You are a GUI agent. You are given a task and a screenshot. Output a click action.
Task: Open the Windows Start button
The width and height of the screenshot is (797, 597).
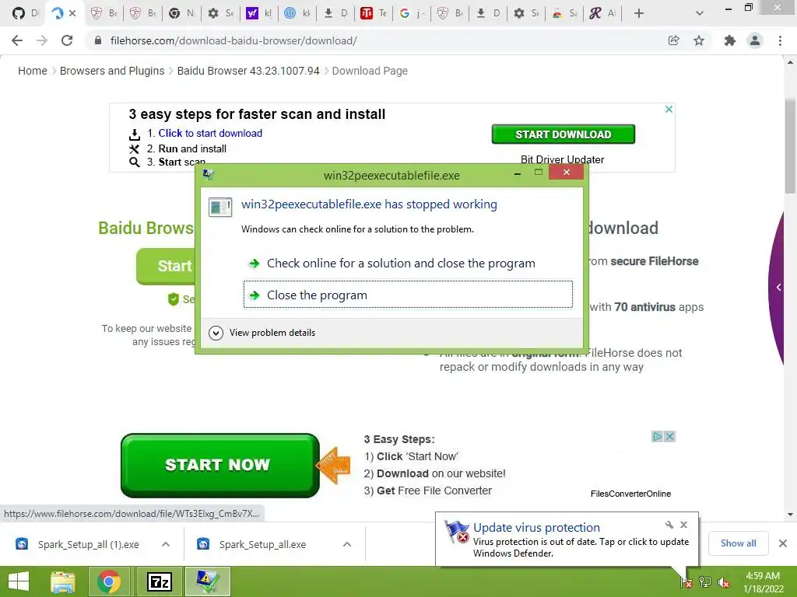click(19, 581)
